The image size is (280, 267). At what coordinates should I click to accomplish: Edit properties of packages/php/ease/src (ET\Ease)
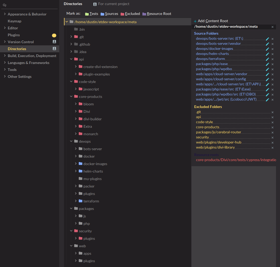click(x=267, y=89)
